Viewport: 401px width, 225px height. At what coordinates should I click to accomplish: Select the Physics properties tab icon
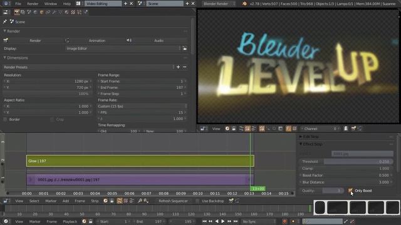pyautogui.click(x=85, y=12)
